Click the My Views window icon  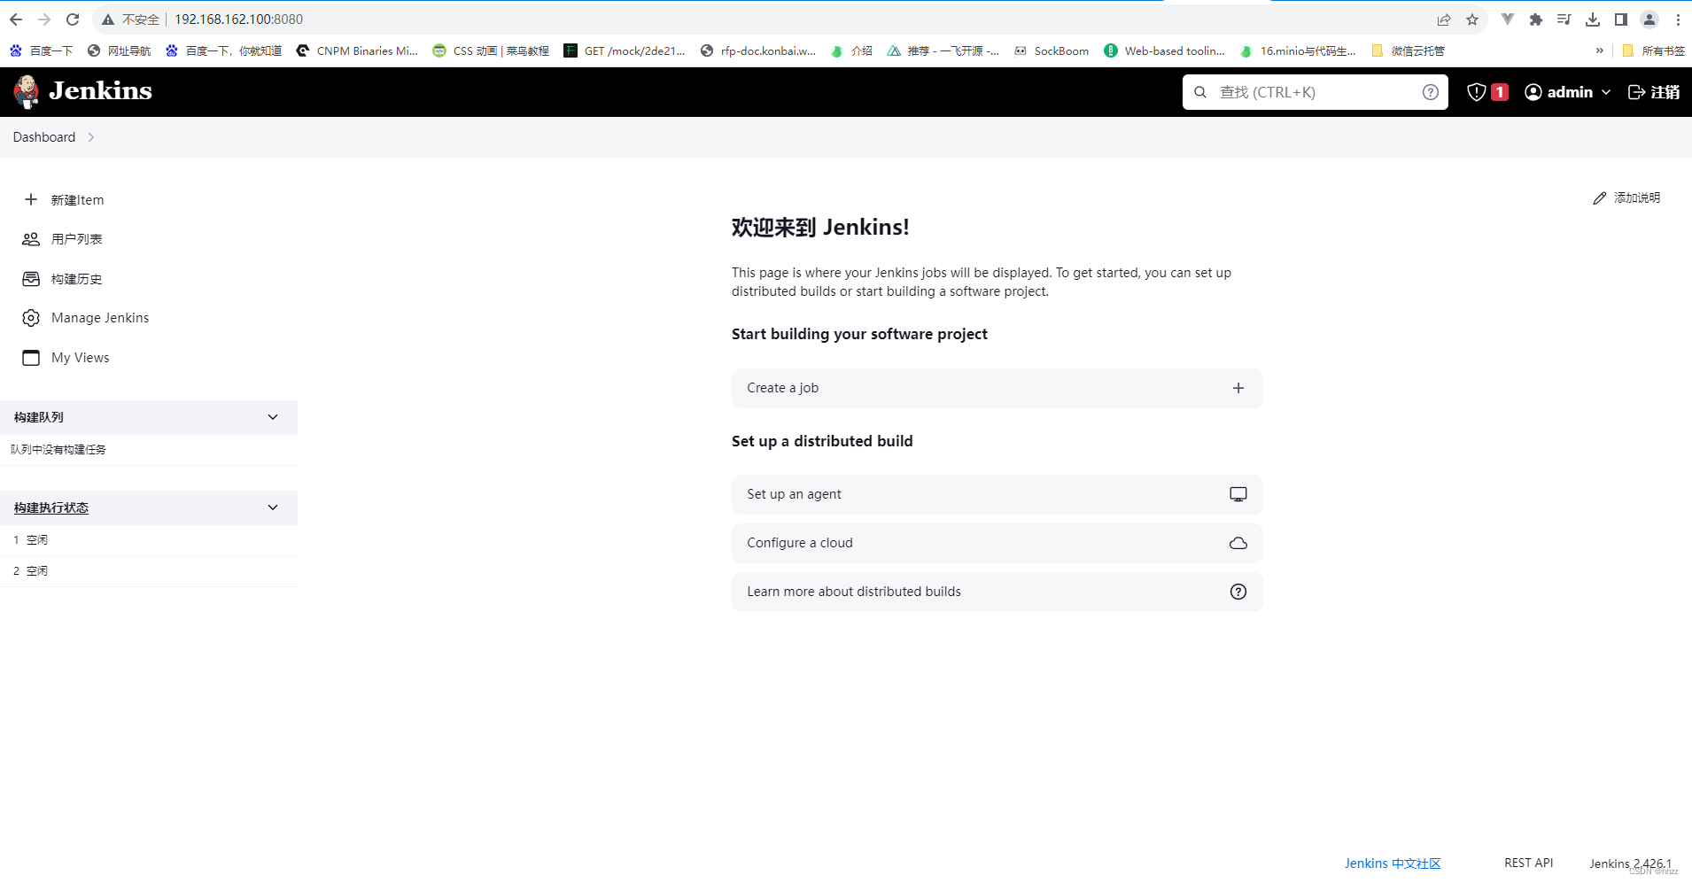31,358
